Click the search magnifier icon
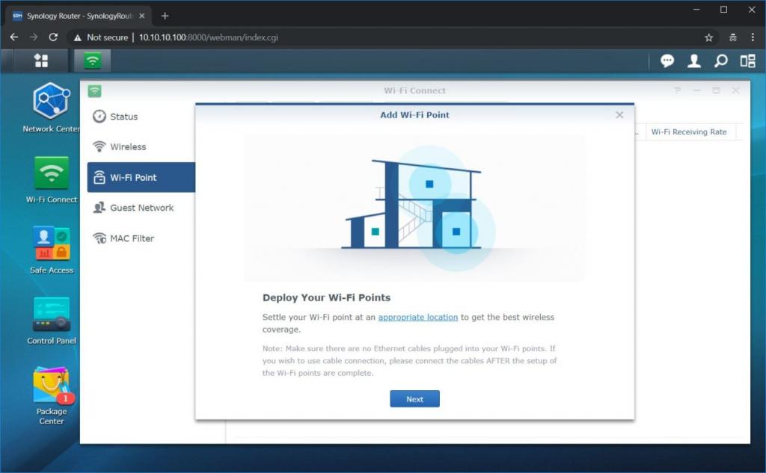This screenshot has height=473, width=766. click(720, 61)
